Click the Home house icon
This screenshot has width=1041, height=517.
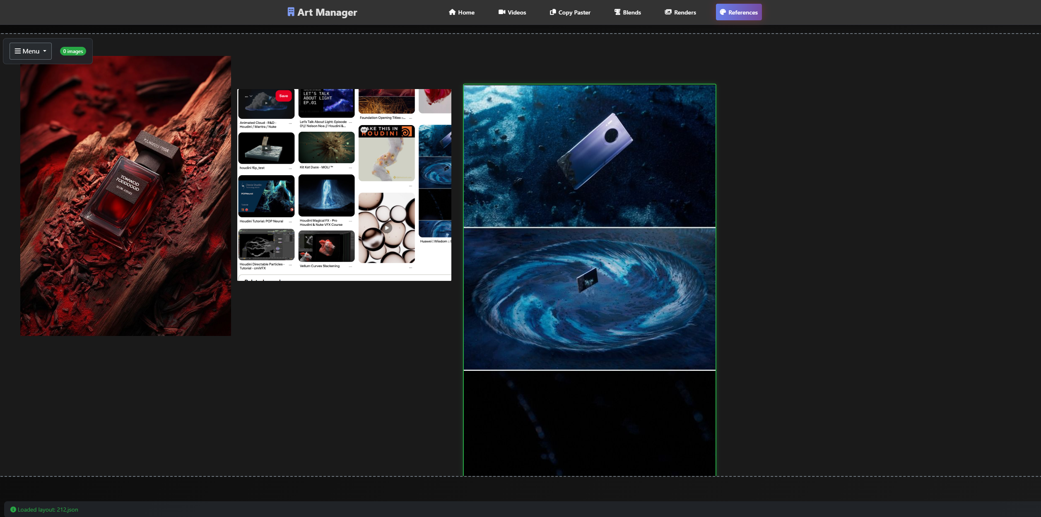[452, 12]
